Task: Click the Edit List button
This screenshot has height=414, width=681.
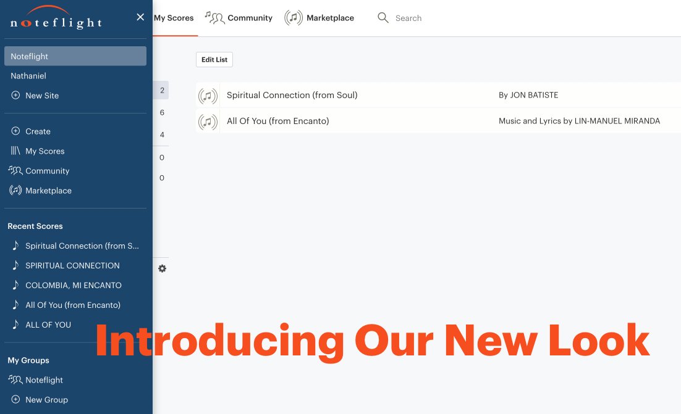Action: tap(214, 59)
